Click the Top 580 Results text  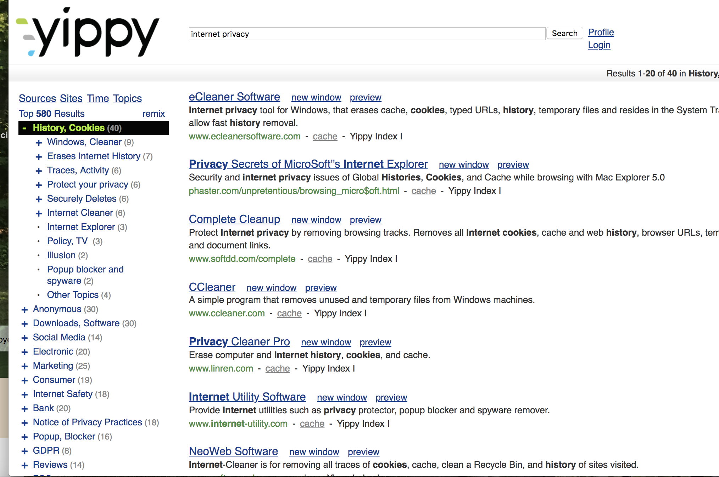(52, 114)
